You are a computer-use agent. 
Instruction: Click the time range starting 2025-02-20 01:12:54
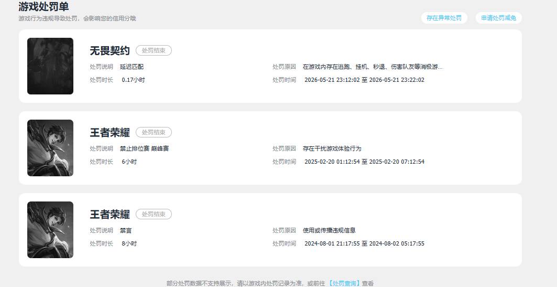pyautogui.click(x=365, y=162)
